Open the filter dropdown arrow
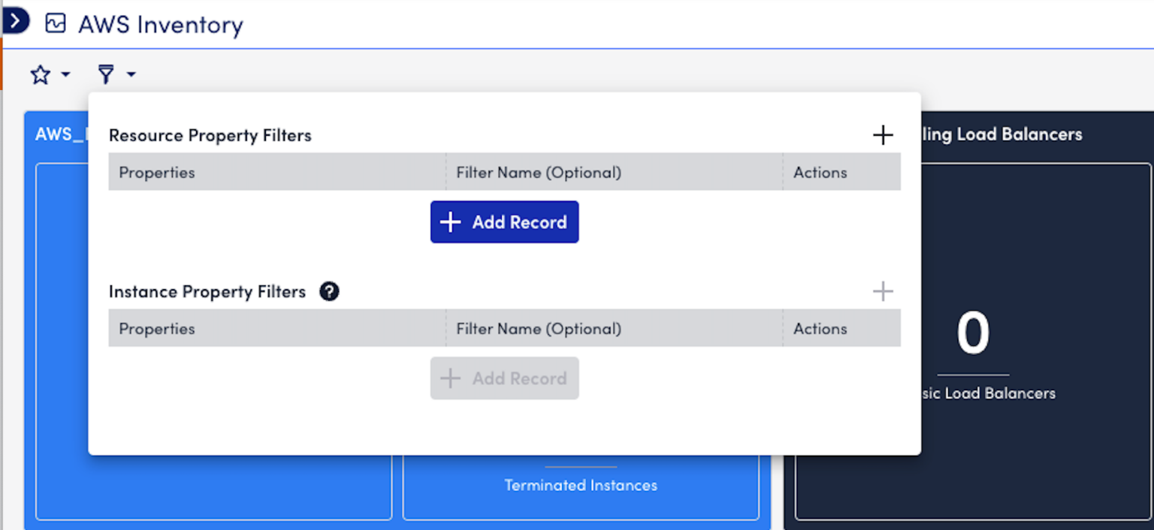Viewport: 1154px width, 530px height. (131, 74)
